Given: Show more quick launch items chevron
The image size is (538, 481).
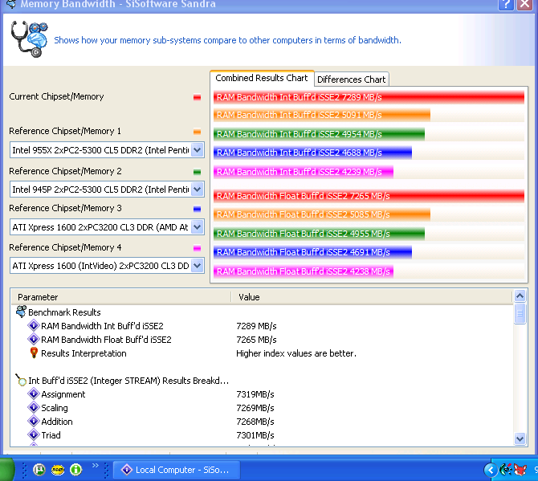Looking at the screenshot, I should tap(96, 465).
